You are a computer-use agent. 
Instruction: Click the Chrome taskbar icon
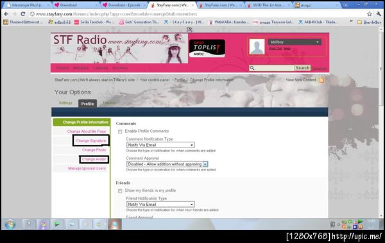coord(43,224)
